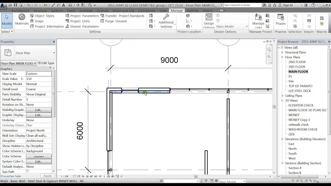Image resolution: width=331 pixels, height=186 pixels.
Task: Click the Save icon in the quick access toolbar
Action: coord(16,5)
